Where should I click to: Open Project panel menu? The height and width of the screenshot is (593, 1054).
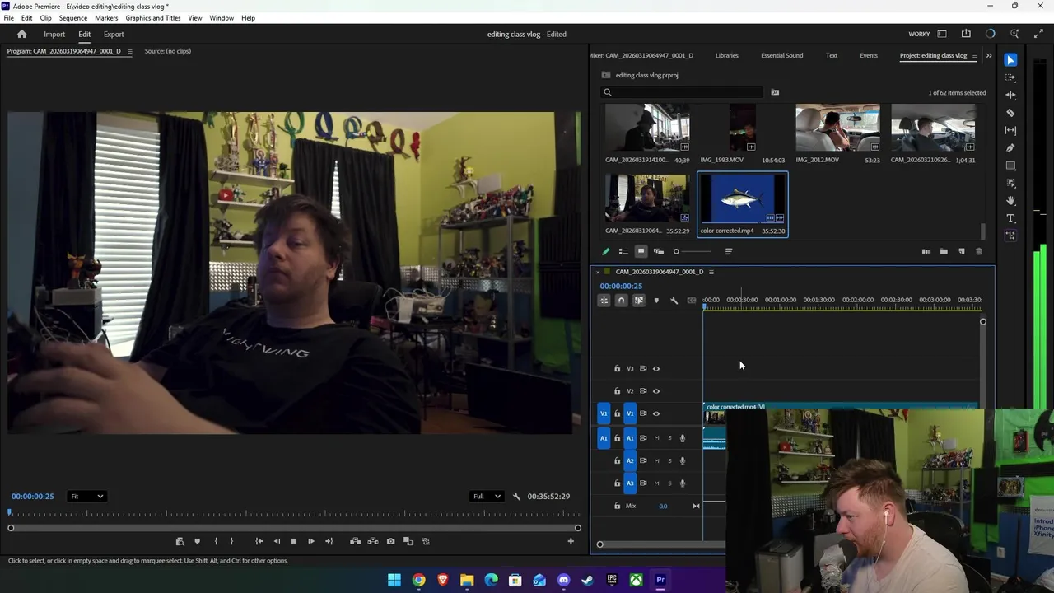pos(975,56)
